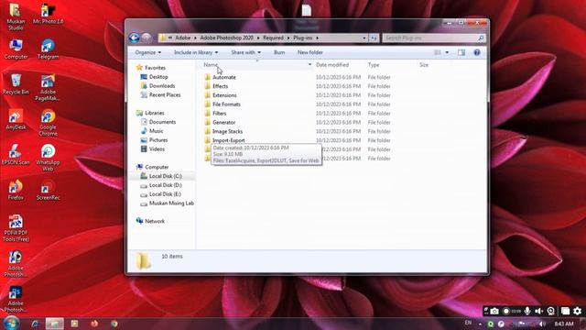Viewport: 586px width, 330px height.
Task: Click the Recycle Bin desktop icon
Action: point(16,84)
